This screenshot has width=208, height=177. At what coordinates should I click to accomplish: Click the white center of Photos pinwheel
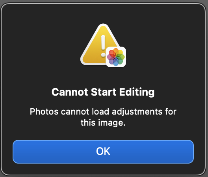(116, 57)
